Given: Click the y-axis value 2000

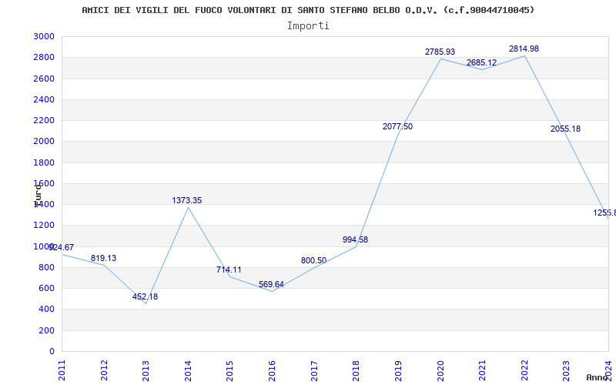Looking at the screenshot, I should [44, 142].
